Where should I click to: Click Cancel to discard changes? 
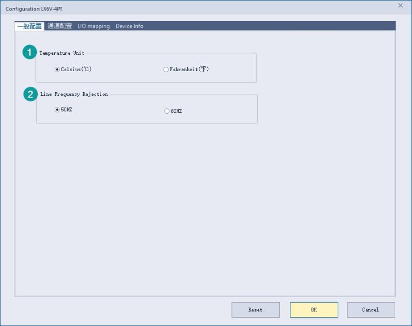370,310
